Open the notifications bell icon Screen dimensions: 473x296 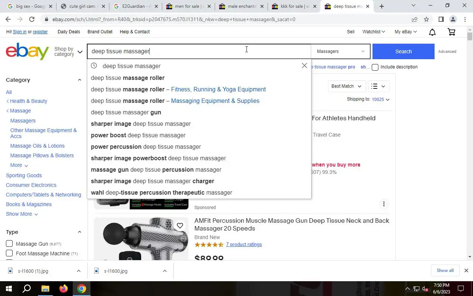point(432,32)
